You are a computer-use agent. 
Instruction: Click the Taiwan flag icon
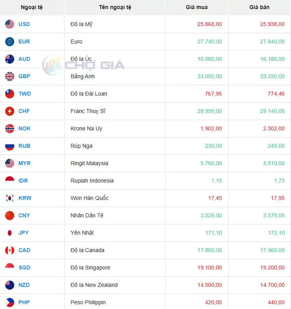(10, 94)
